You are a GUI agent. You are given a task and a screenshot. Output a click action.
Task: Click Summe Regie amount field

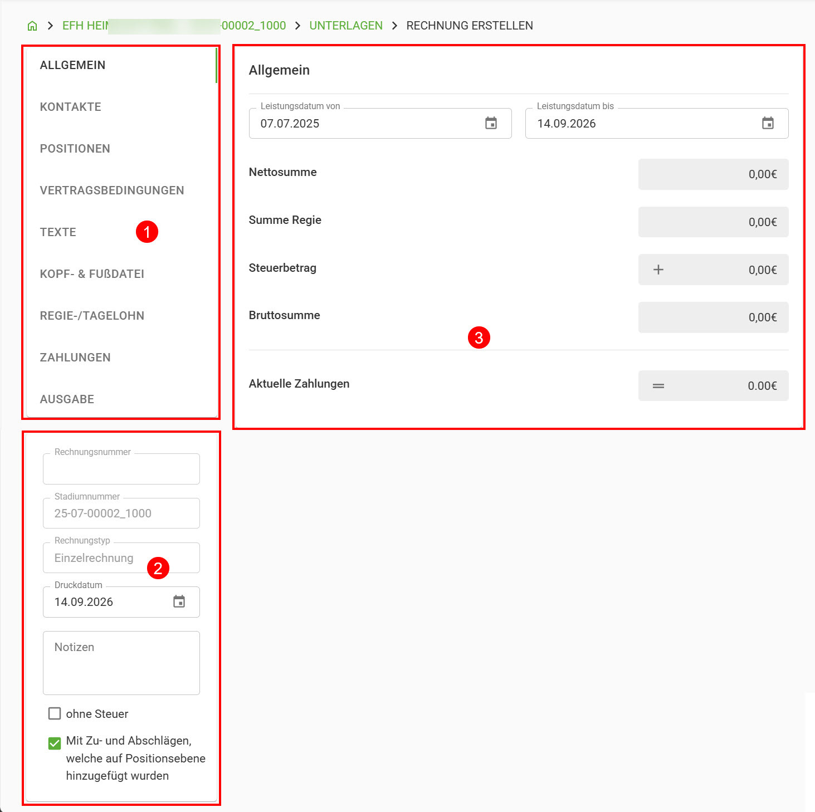click(713, 222)
